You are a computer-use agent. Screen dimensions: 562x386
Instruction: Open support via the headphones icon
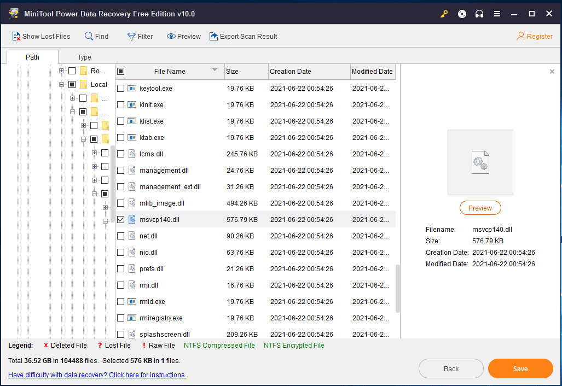479,14
